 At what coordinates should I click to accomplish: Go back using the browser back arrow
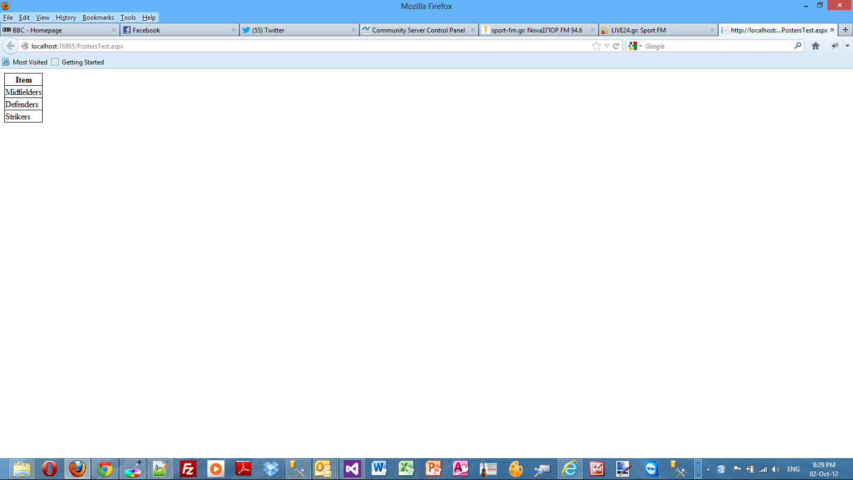10,46
